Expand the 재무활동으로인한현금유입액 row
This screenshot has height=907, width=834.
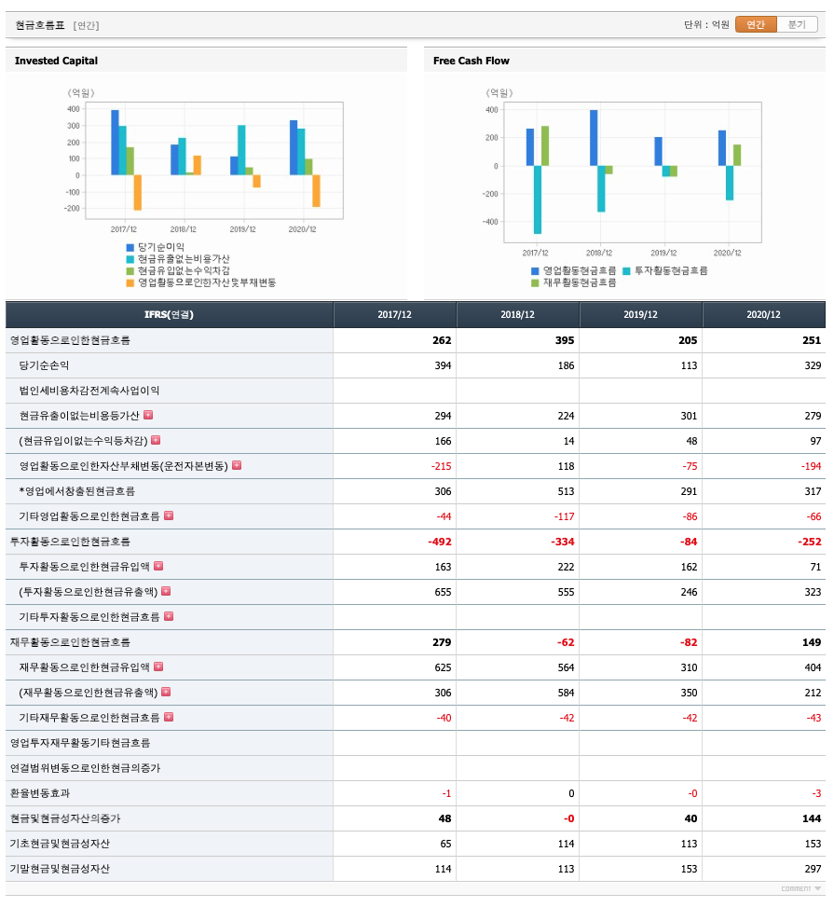[158, 667]
